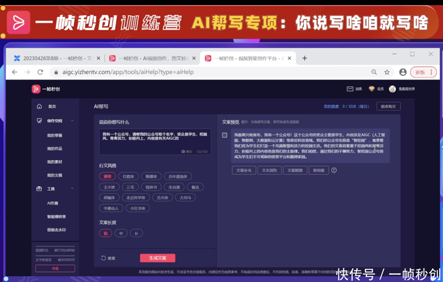443x282 pixels.
Task: Click the browser forward arrow
Action: click(x=27, y=72)
